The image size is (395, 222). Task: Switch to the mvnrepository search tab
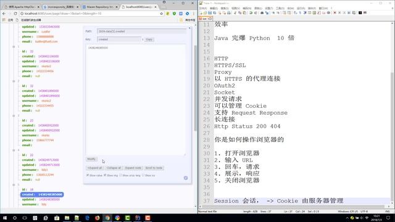pyautogui.click(x=60, y=7)
